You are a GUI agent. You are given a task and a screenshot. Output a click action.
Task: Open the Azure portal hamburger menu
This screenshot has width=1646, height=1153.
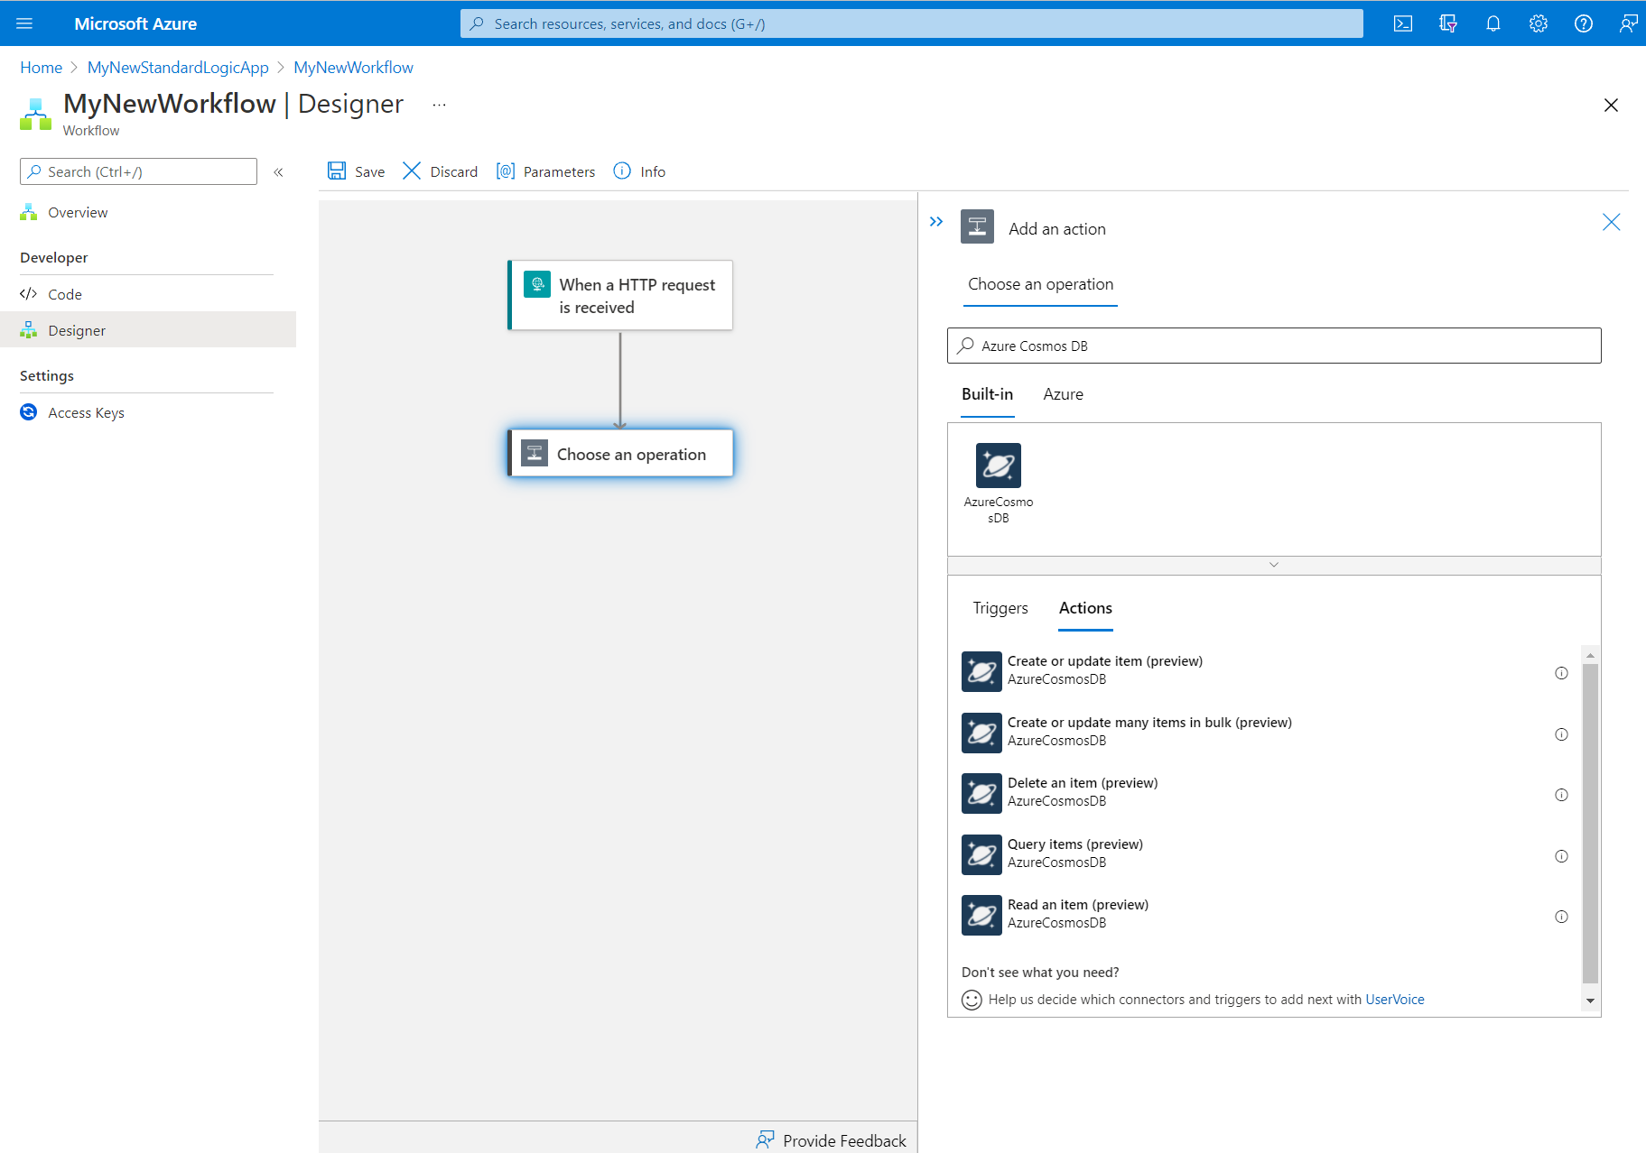point(24,23)
